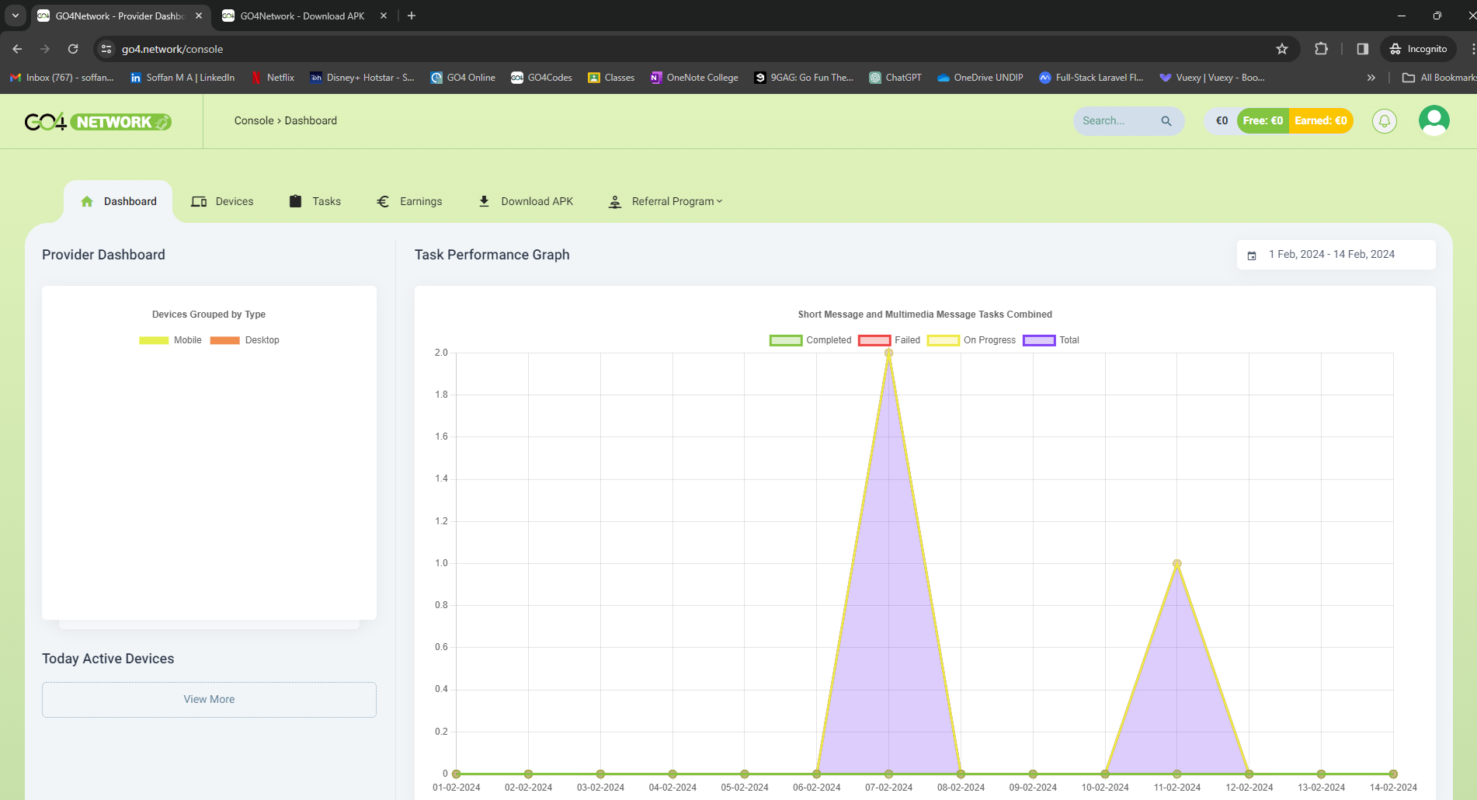The width and height of the screenshot is (1477, 800).
Task: Click the 14-02-2024 data point
Action: point(1393,774)
